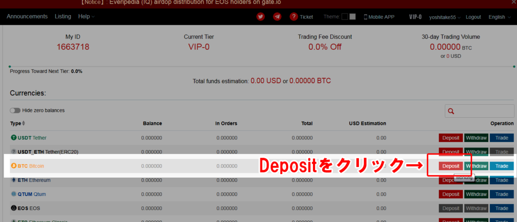Open the ETH Ethereum currency link
This screenshot has width=517, height=222.
click(x=34, y=180)
